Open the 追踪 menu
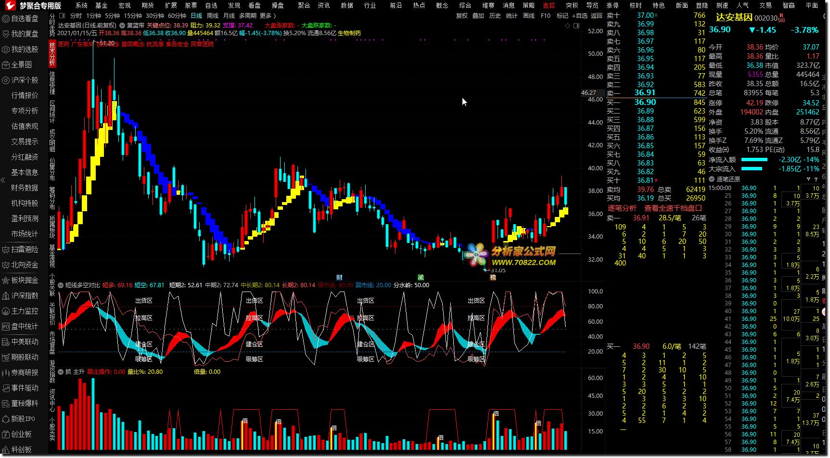The height and width of the screenshot is (458, 830). click(549, 5)
